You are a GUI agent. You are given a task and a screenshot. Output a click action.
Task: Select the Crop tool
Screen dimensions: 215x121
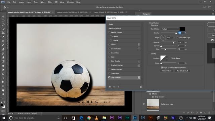pyautogui.click(x=3, y=33)
